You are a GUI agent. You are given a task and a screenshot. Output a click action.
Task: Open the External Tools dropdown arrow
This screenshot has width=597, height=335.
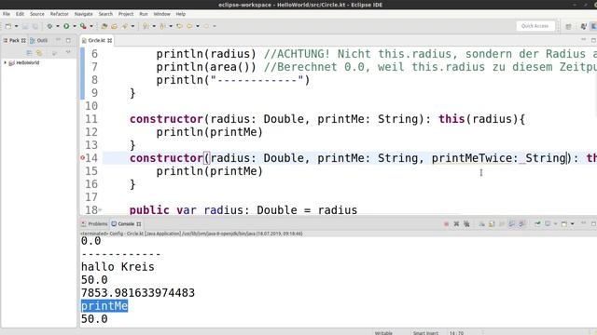pyautogui.click(x=91, y=26)
